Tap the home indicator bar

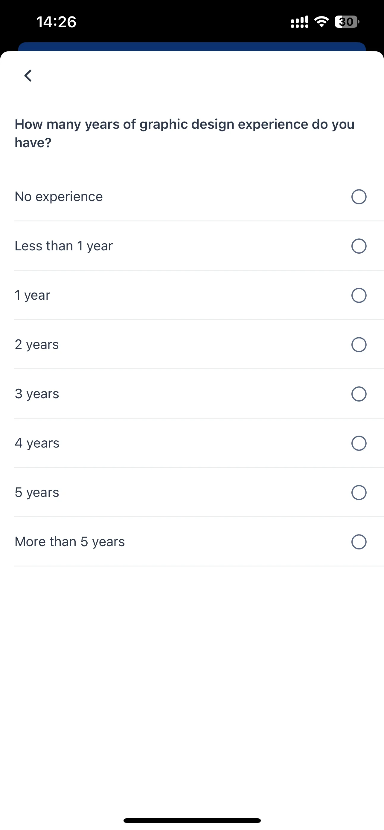pos(192,820)
